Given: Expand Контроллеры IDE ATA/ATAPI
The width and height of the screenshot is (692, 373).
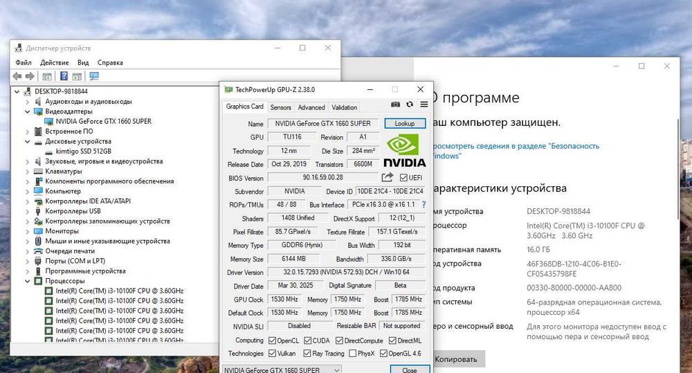Looking at the screenshot, I should point(28,201).
